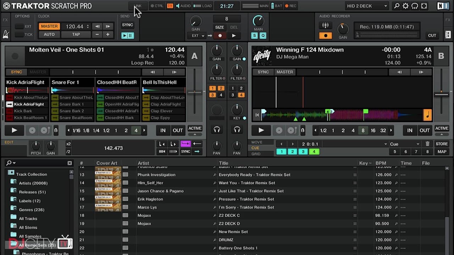
Task: Click the broadcast icon in audio recorder
Action: click(x=325, y=25)
